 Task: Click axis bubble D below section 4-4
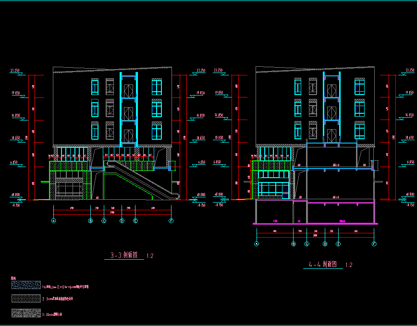(325, 244)
